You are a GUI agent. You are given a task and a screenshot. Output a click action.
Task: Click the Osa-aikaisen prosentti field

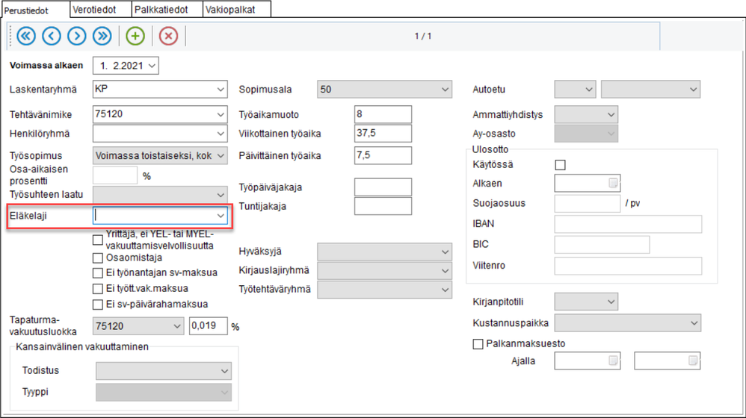pos(114,175)
